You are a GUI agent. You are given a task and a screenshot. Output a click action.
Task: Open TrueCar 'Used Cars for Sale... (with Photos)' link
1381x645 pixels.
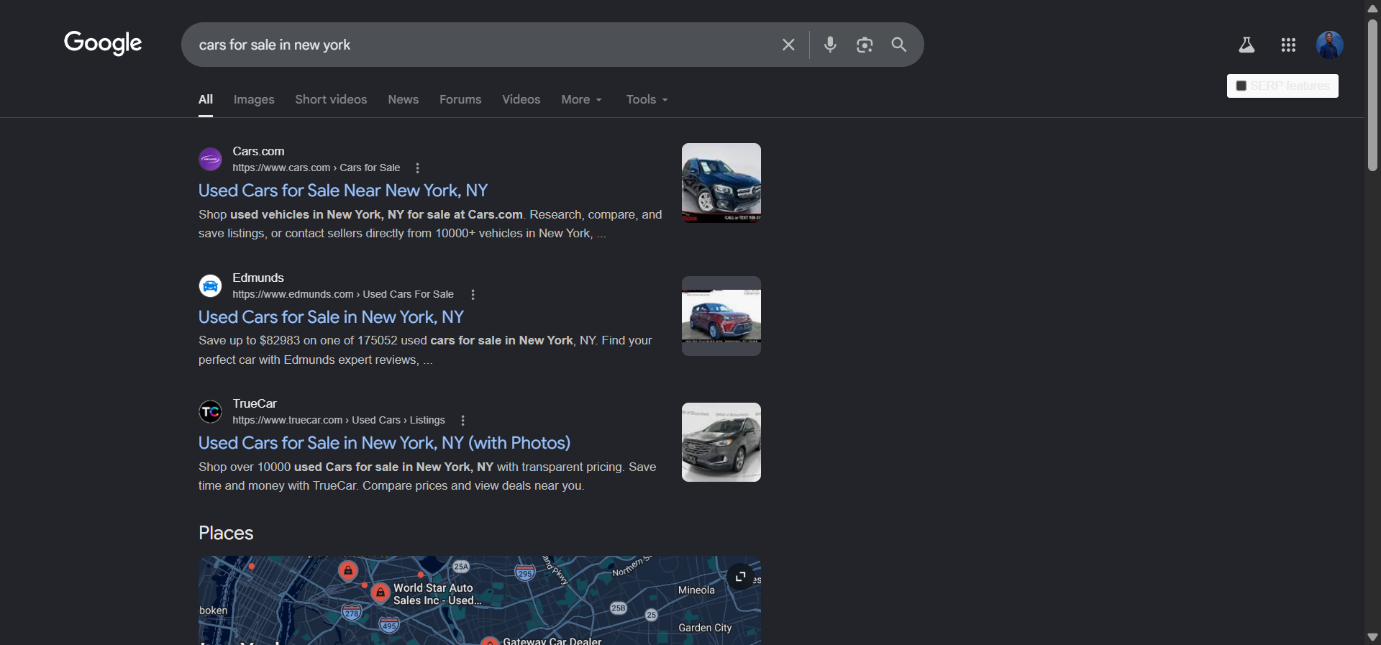(384, 443)
